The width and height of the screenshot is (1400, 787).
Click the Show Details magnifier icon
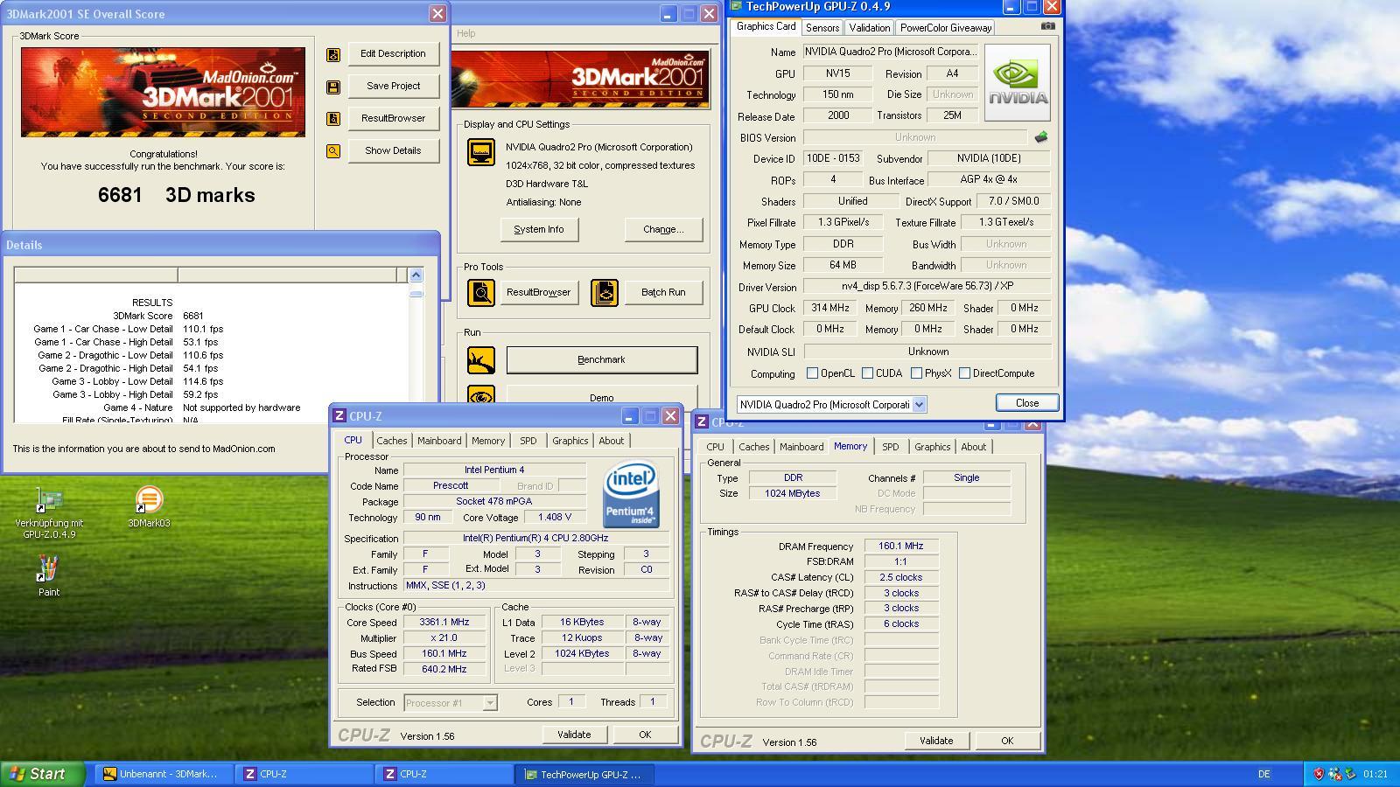333,151
